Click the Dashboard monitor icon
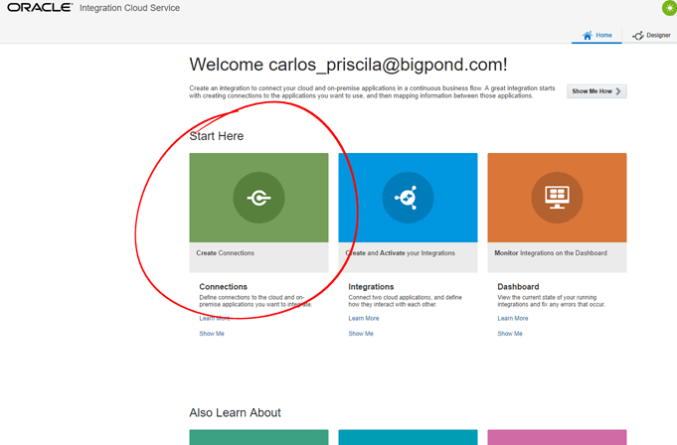Viewport: 677px width, 445px height. (x=557, y=198)
